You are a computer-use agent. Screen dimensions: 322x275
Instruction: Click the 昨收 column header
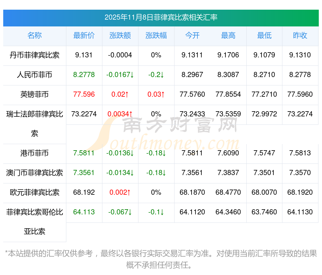[x=300, y=35]
